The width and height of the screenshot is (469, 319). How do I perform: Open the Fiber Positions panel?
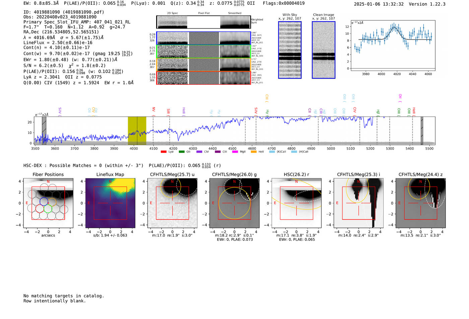coord(48,203)
